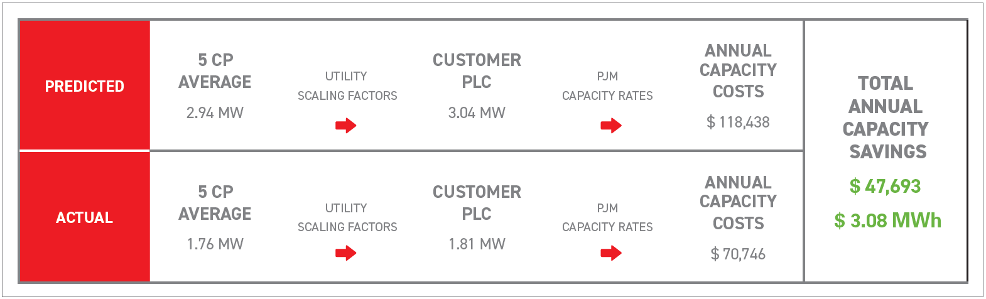This screenshot has width=986, height=299.
Task: Click the red arrow under Predicted Utility Scaling Factors
Action: click(346, 126)
